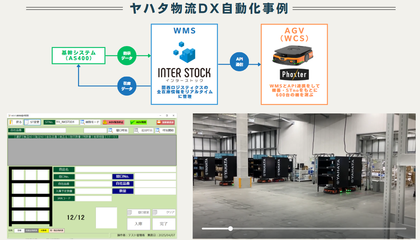The width and height of the screenshot is (420, 240).
Task: Click the 削除モード magnifier icon
Action: pos(83,122)
